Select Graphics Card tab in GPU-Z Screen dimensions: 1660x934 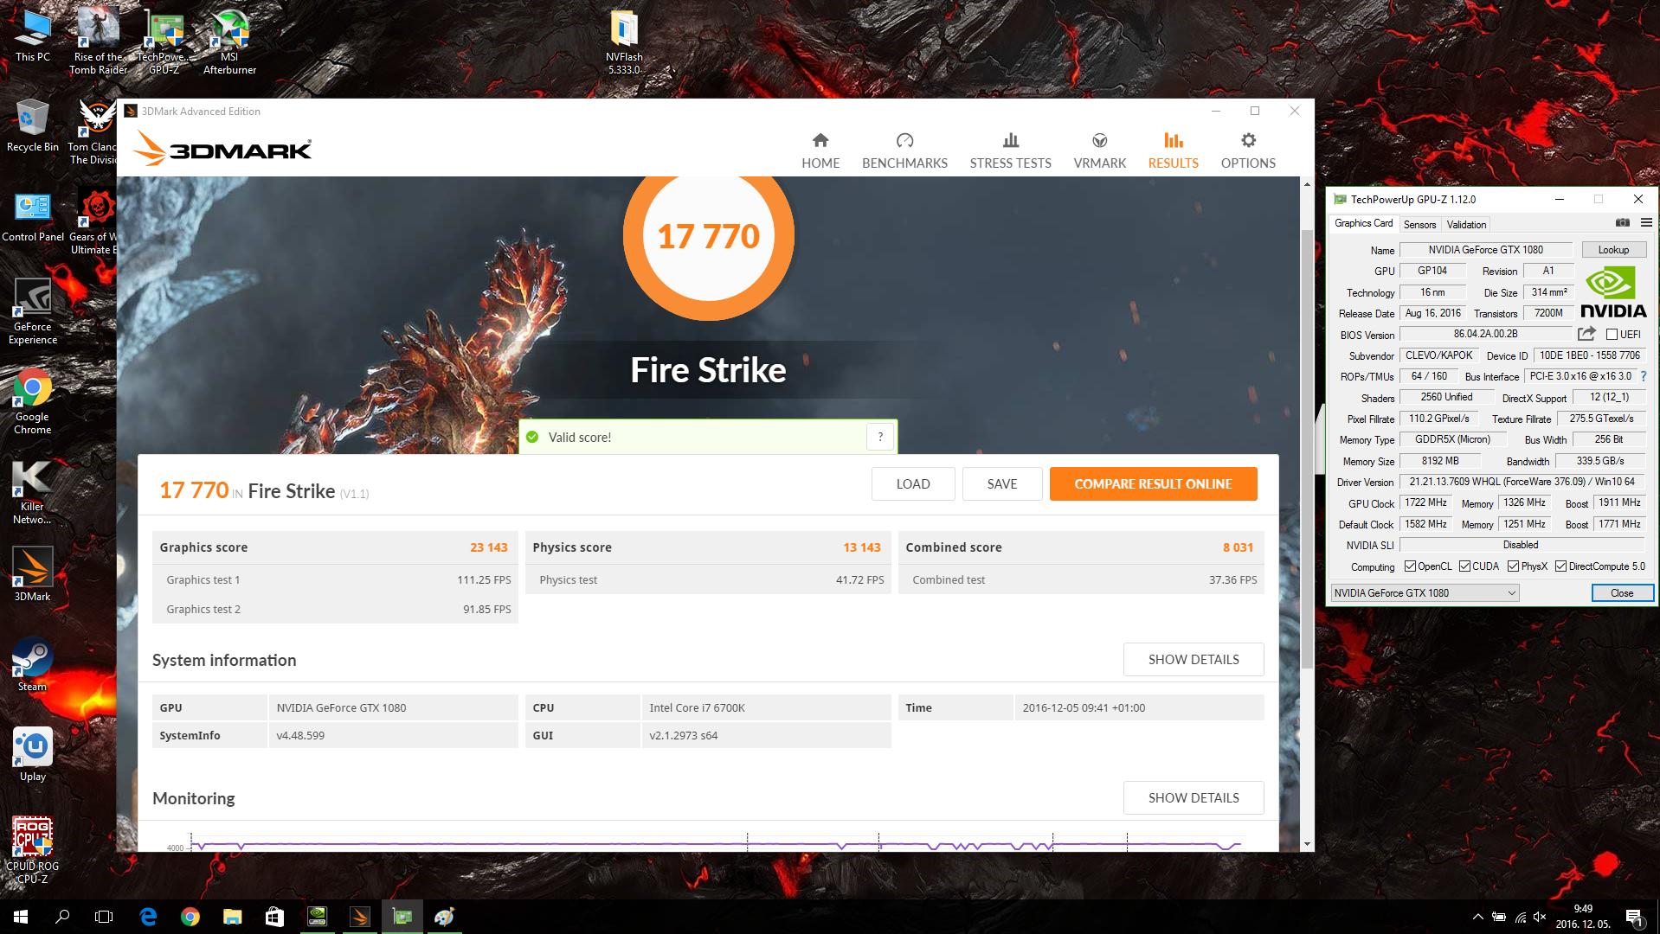(1363, 223)
